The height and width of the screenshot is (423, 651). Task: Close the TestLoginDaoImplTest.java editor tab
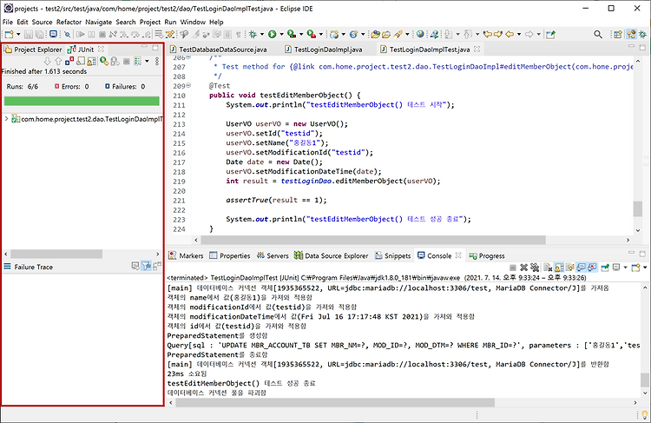[x=477, y=49]
